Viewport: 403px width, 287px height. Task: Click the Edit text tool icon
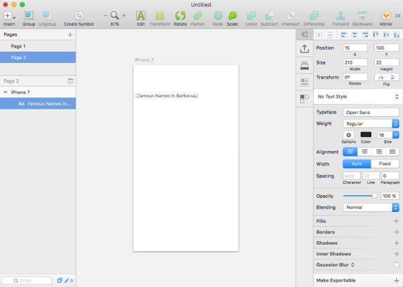pyautogui.click(x=140, y=15)
